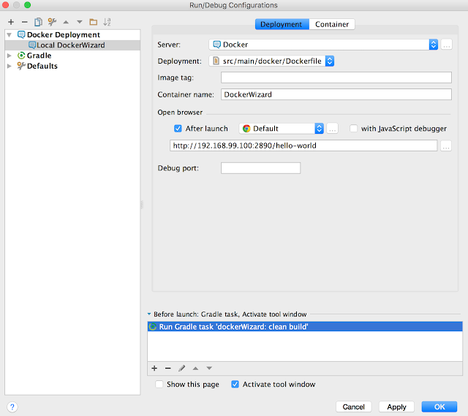
Task: Click the Gradle node icon
Action: [x=21, y=56]
